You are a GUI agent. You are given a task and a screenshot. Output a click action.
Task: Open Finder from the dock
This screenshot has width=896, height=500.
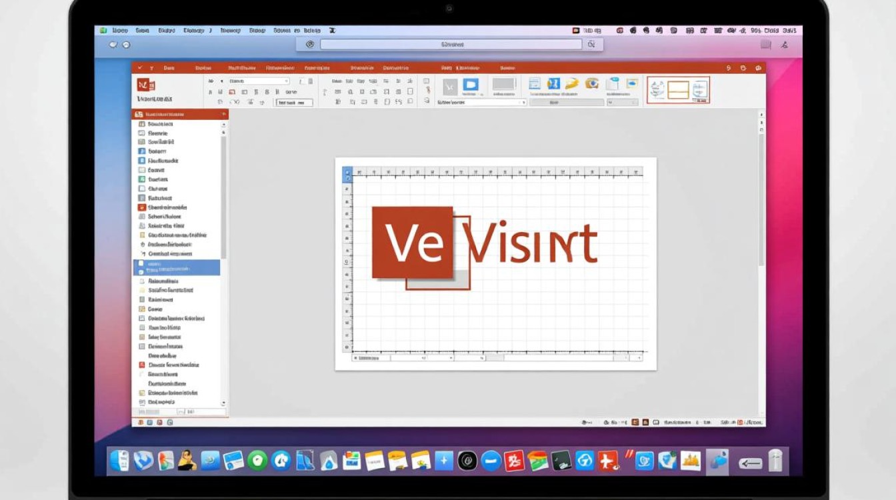point(120,460)
